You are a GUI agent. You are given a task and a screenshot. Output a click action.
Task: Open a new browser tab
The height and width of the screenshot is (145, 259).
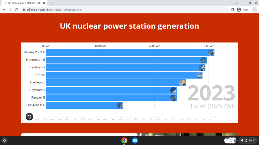coord(51,3)
